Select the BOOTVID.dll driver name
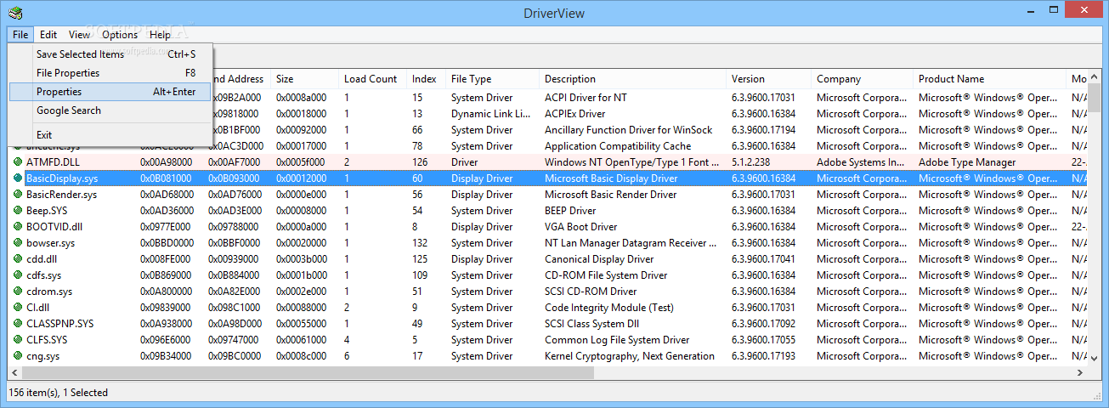 pos(54,227)
